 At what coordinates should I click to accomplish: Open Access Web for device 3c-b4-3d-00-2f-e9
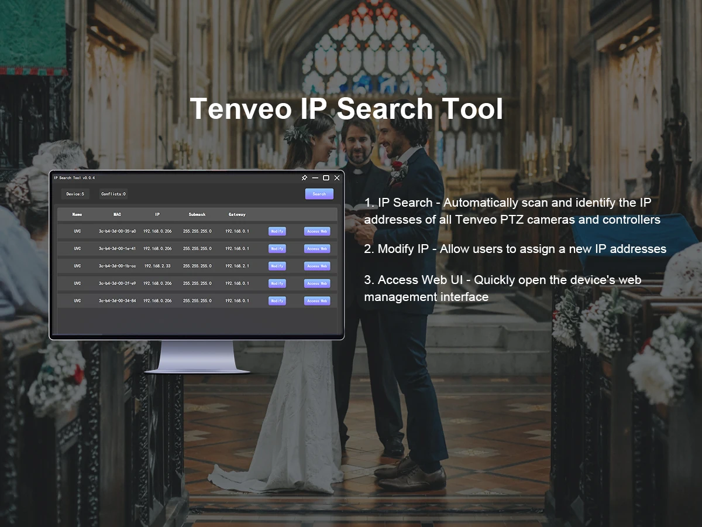pyautogui.click(x=317, y=283)
